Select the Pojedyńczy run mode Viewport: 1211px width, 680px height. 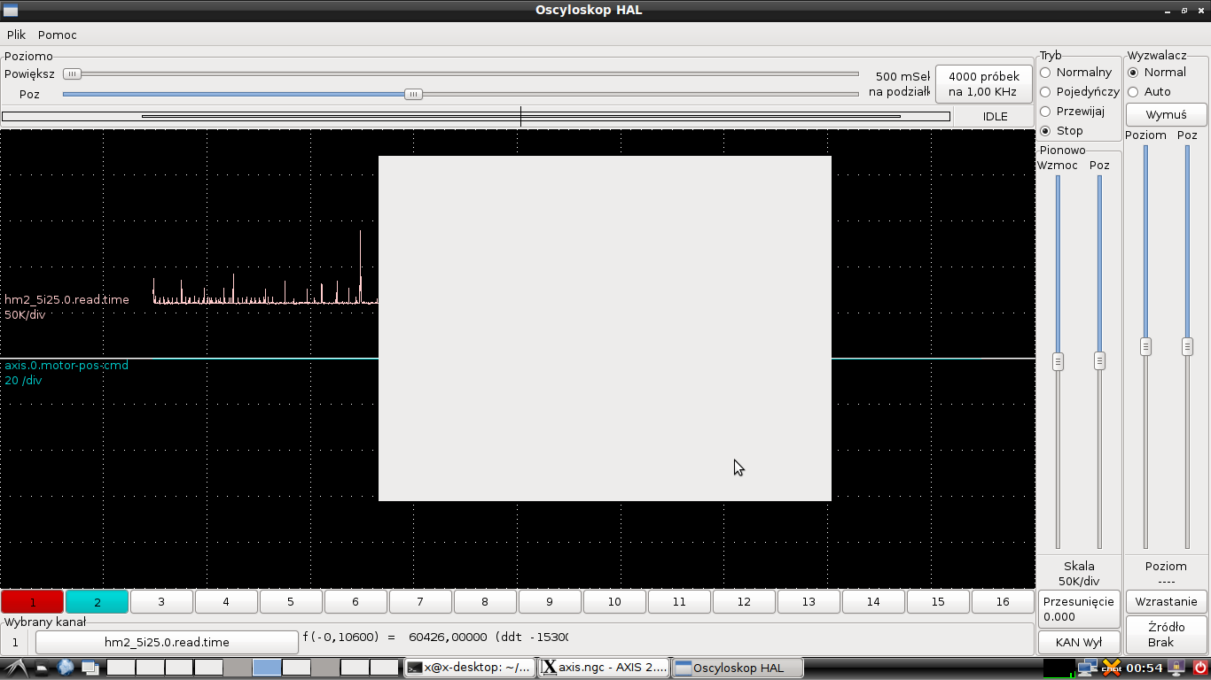click(1080, 92)
